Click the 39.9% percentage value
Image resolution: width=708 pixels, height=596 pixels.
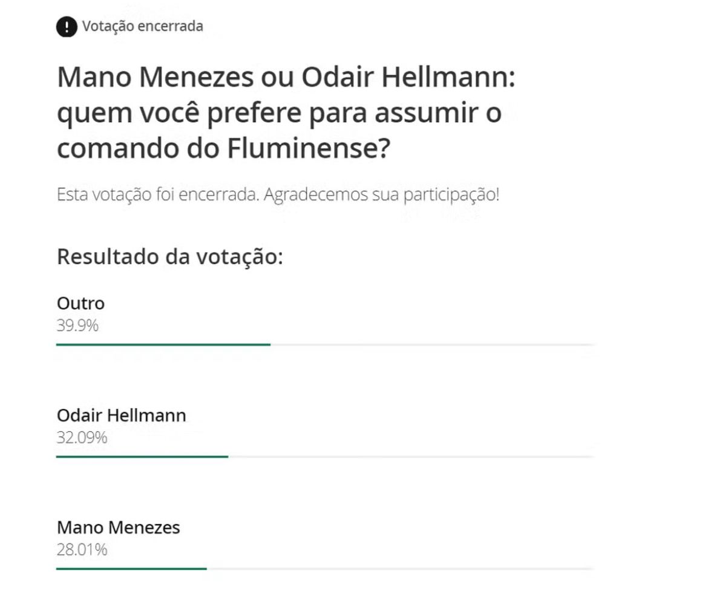point(77,325)
